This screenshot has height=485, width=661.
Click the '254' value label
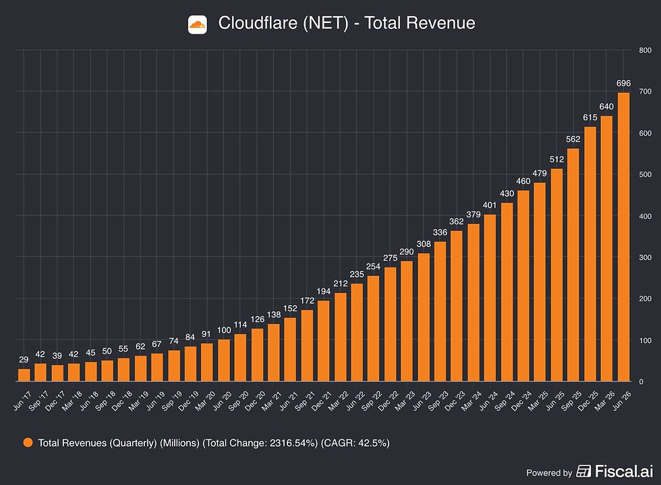click(373, 267)
